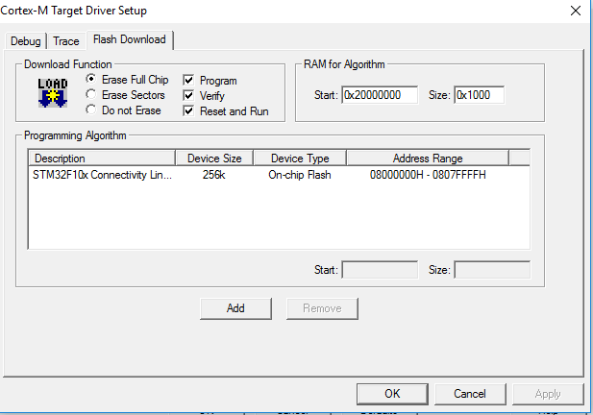Confirm settings with OK
The width and height of the screenshot is (593, 415).
392,394
